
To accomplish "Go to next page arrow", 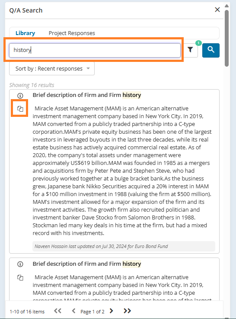I will click(x=111, y=311).
